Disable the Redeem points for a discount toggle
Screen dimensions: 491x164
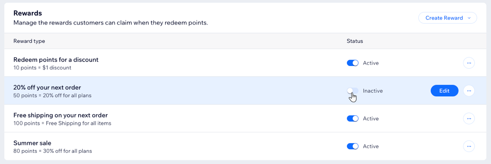[353, 63]
